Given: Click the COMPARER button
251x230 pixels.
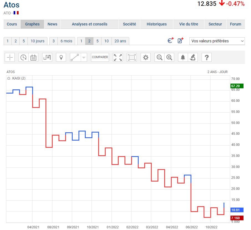Looking at the screenshot, I should tap(100, 57).
